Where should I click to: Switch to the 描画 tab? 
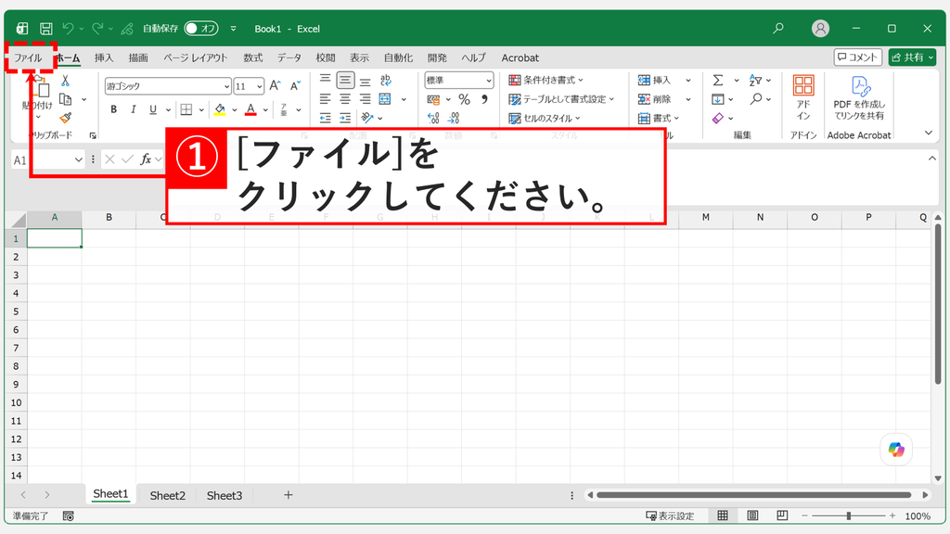tap(138, 58)
